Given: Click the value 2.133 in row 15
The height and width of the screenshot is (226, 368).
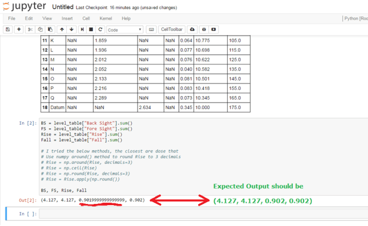Looking at the screenshot, I should click(101, 79).
